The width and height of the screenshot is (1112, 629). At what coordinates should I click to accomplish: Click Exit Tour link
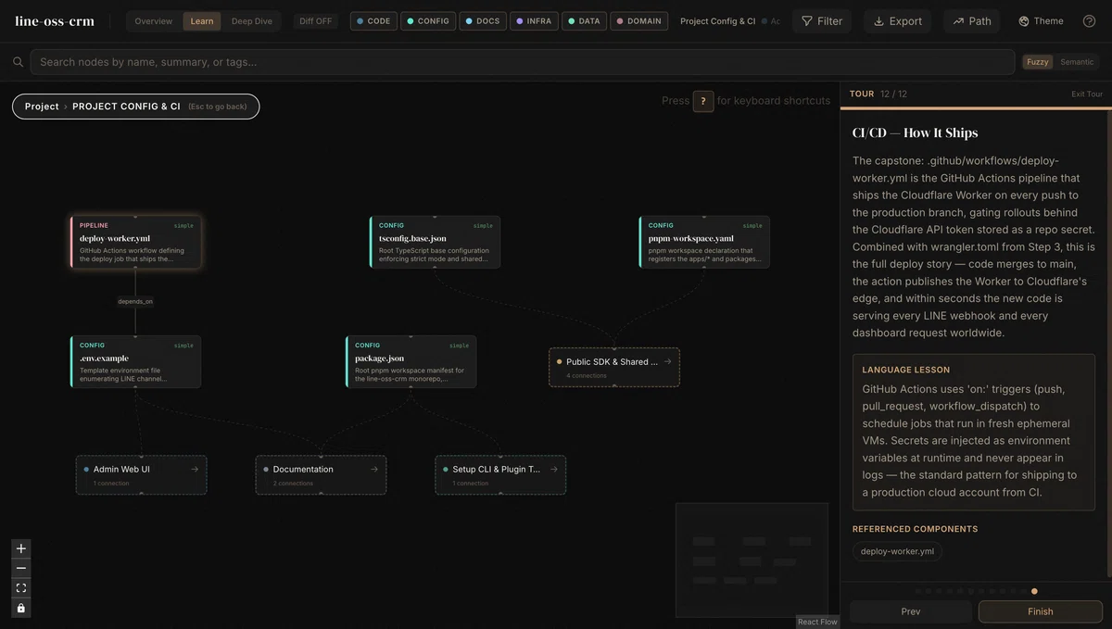coord(1087,94)
